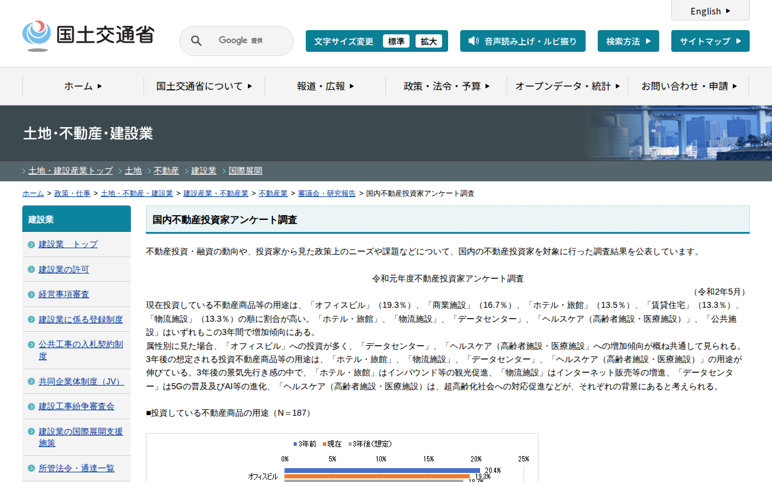Expand the 政策・法令・予算 menu
The height and width of the screenshot is (482, 772).
446,86
